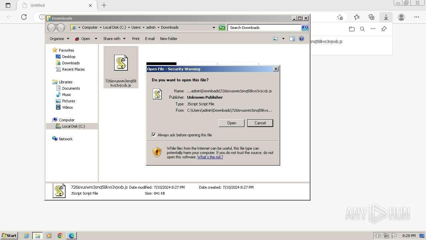The image size is (426, 240).
Task: Toggle the preview pane icon
Action: 292,39
